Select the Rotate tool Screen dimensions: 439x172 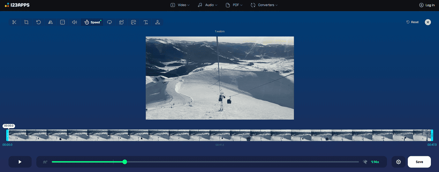tap(39, 22)
